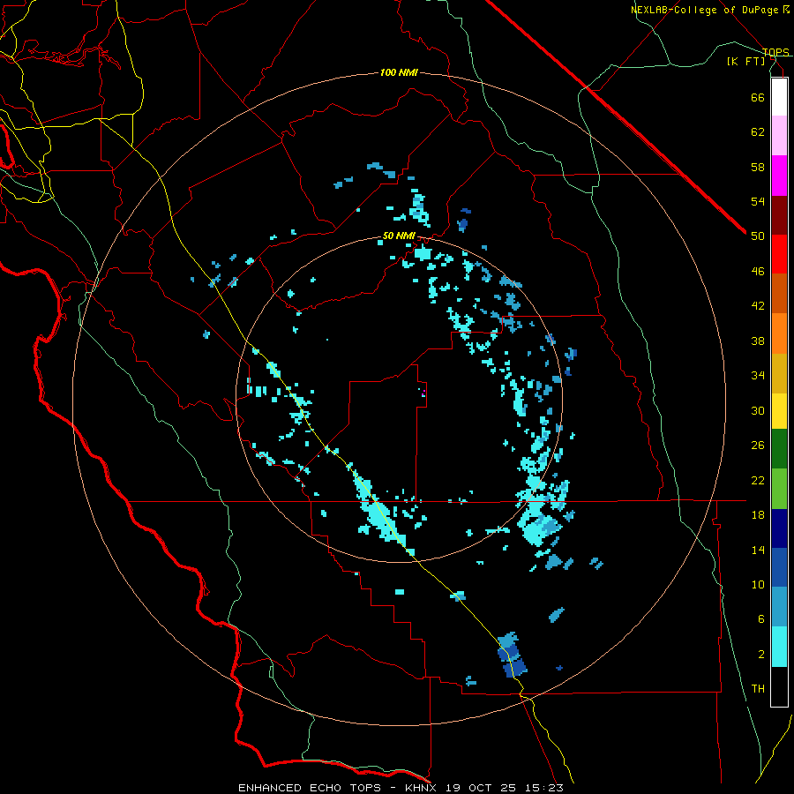Image resolution: width=794 pixels, height=794 pixels.
Task: Click the 19 OCT 25 date text
Action: click(x=479, y=788)
